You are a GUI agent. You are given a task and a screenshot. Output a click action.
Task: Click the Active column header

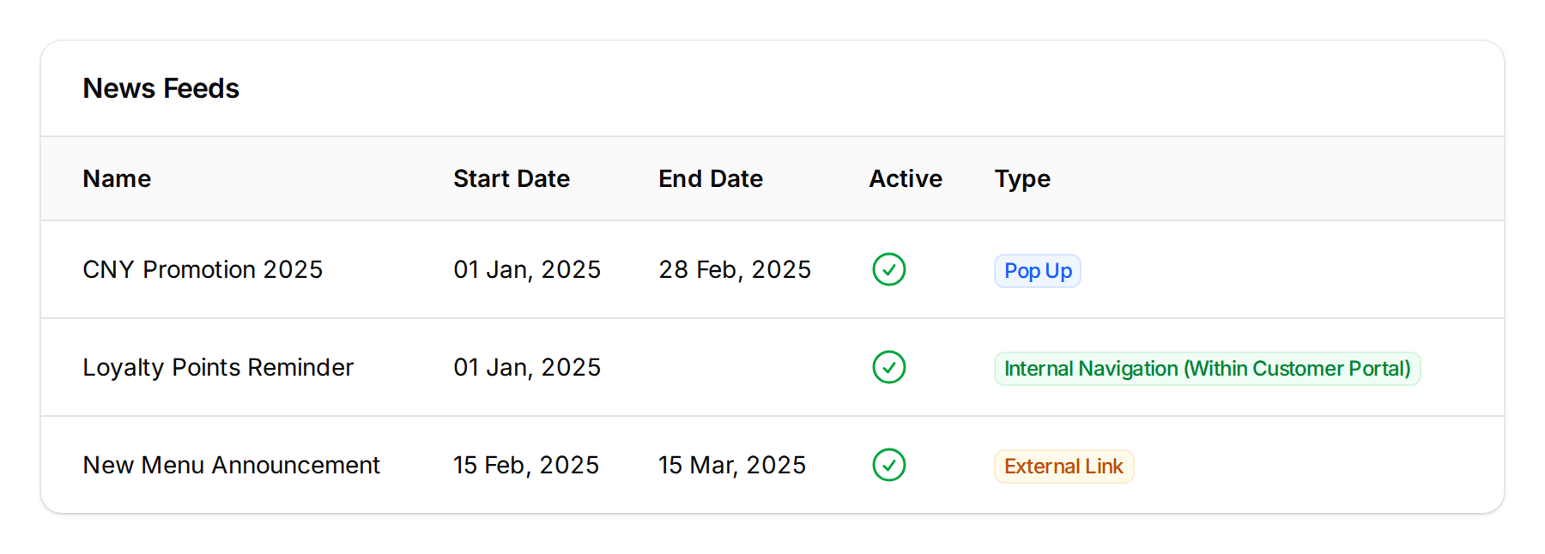[x=906, y=178]
